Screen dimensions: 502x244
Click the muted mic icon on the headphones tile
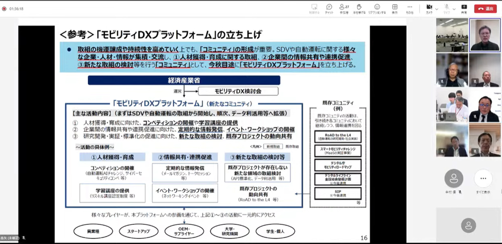point(442,81)
